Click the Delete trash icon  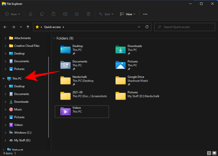88,14
